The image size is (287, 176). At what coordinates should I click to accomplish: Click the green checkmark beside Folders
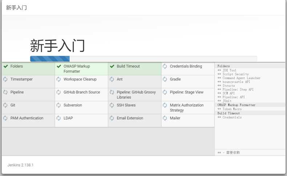point(6,66)
